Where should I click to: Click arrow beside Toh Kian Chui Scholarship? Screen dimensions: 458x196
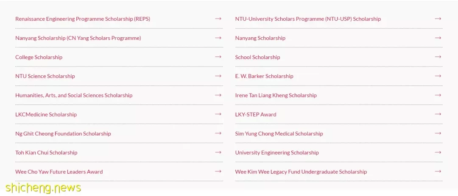pos(218,152)
